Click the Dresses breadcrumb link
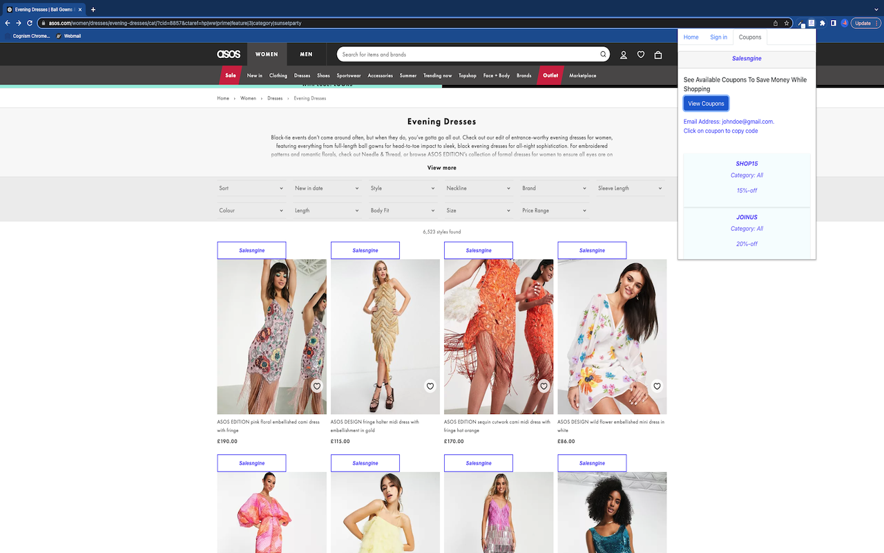884x553 pixels. pos(275,98)
